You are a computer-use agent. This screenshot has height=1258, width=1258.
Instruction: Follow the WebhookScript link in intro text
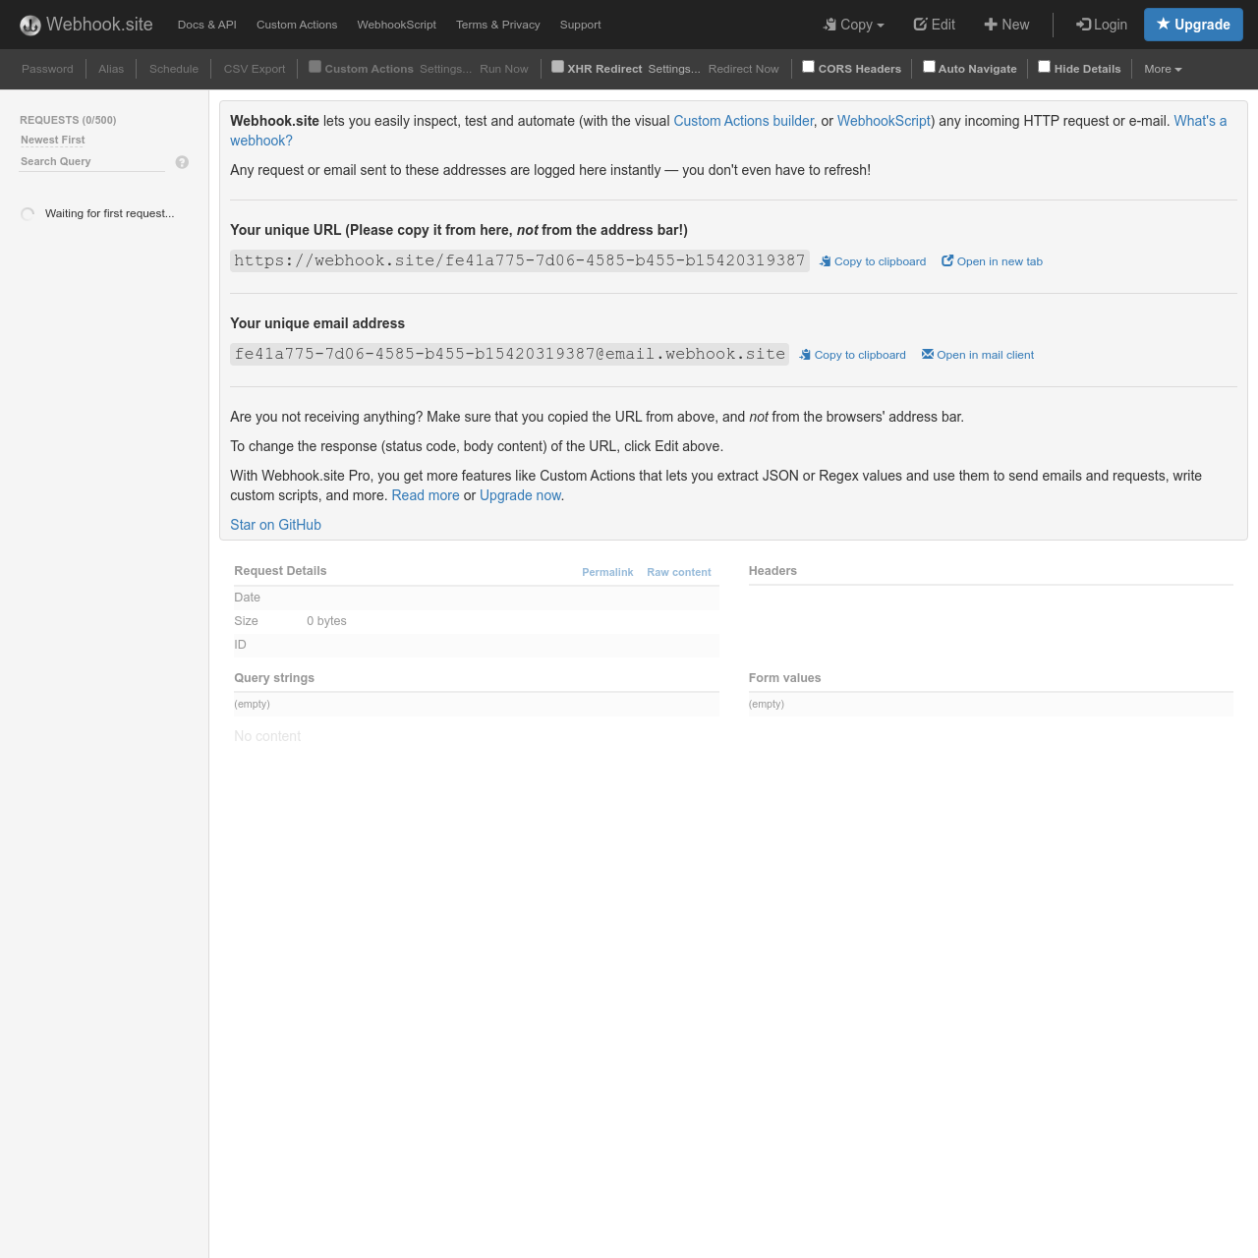[x=884, y=121]
